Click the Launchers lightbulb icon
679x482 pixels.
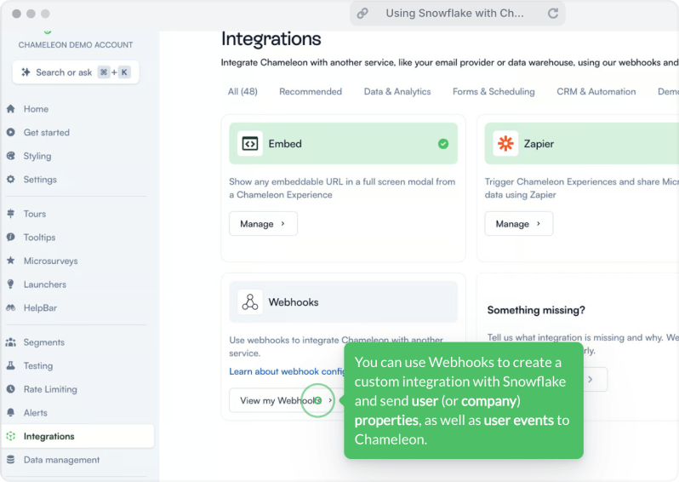[x=11, y=284]
